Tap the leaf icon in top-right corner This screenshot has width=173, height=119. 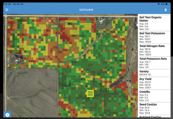166,10
